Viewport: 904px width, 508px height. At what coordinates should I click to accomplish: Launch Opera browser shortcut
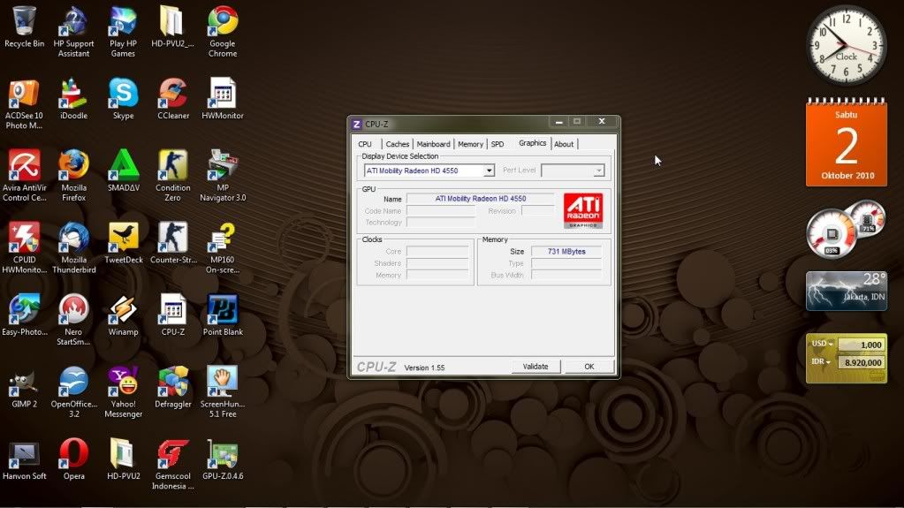(x=74, y=459)
